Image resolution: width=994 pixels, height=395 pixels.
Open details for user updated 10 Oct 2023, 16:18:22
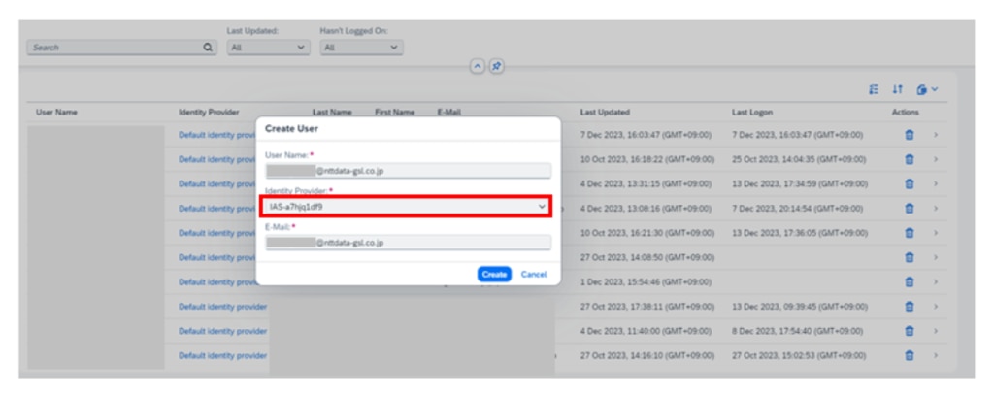pyautogui.click(x=936, y=158)
